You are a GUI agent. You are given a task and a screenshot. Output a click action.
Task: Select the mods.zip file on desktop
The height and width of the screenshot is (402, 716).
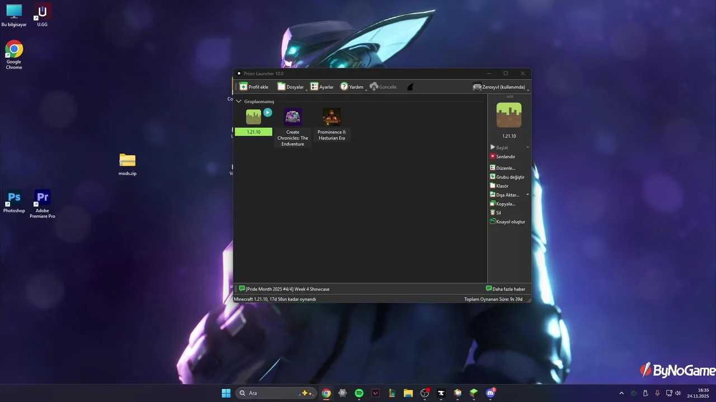click(x=128, y=164)
